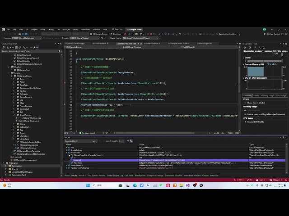Toggle Record CPU Profile
This screenshot has width=289, height=216.
pos(254,122)
